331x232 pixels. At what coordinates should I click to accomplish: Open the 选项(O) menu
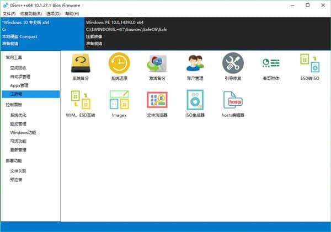(54, 13)
